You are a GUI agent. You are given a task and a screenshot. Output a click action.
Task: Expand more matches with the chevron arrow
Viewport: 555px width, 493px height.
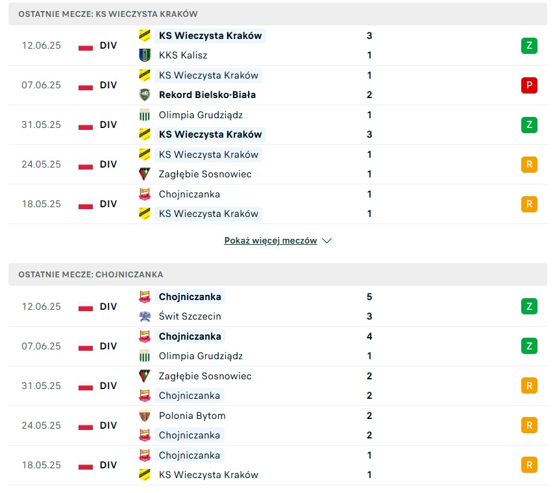coord(327,241)
